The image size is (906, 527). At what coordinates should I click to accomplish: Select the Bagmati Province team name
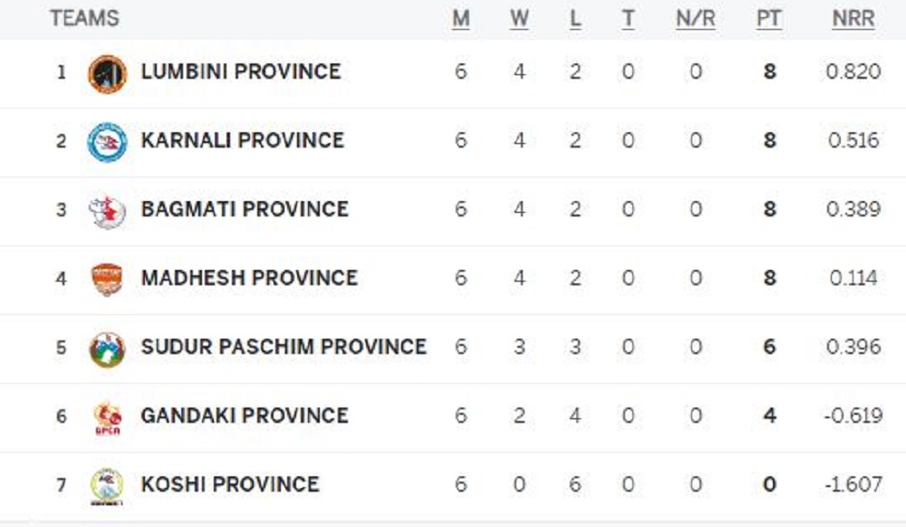point(245,209)
